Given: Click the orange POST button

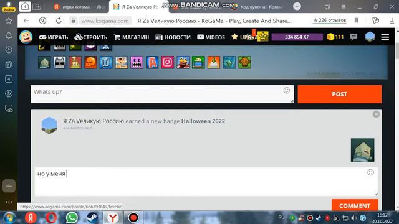Looking at the screenshot, I should click(339, 94).
